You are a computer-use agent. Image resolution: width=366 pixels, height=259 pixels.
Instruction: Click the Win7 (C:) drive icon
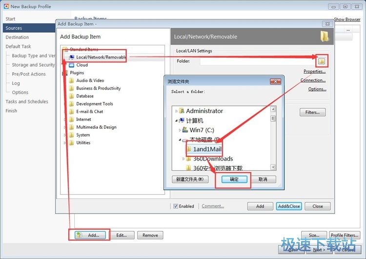(x=185, y=130)
